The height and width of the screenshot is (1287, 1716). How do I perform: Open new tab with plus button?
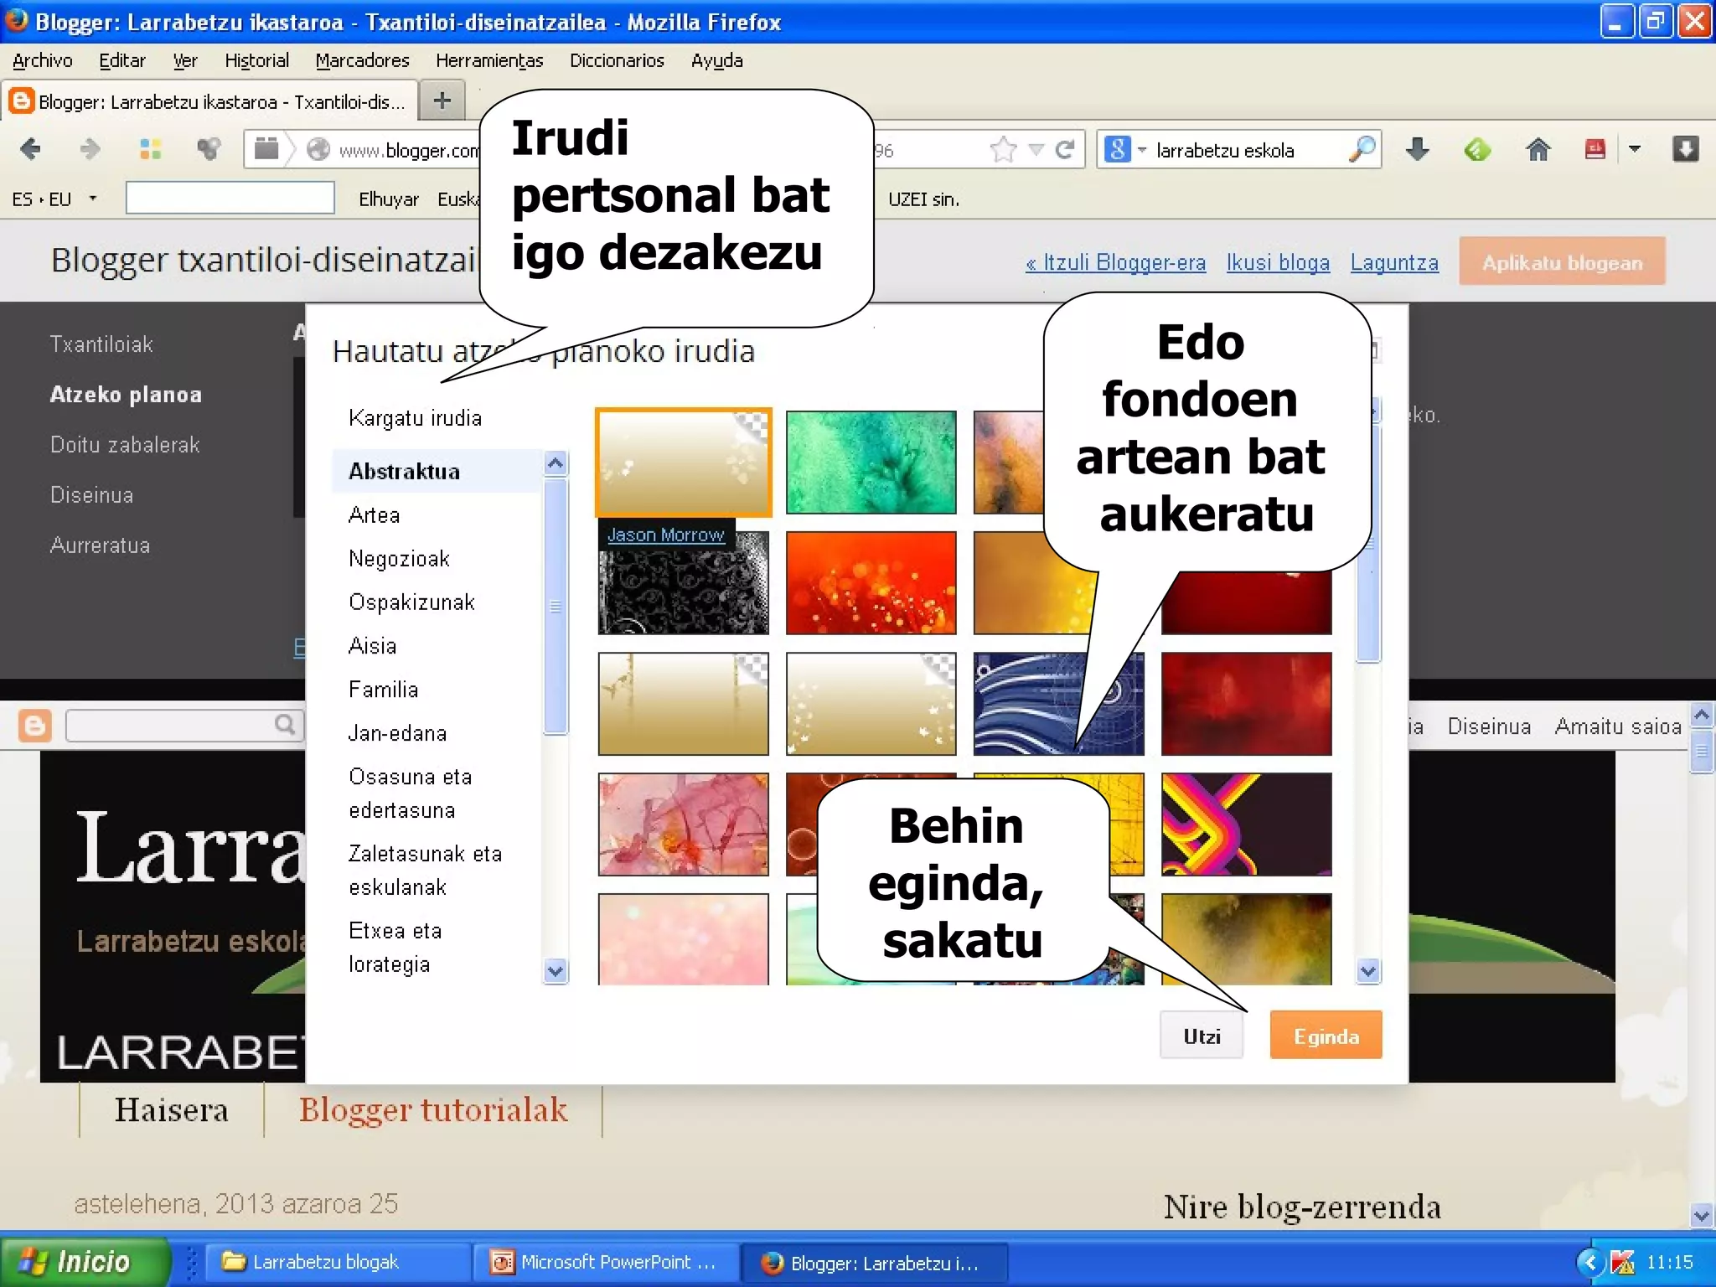(442, 101)
